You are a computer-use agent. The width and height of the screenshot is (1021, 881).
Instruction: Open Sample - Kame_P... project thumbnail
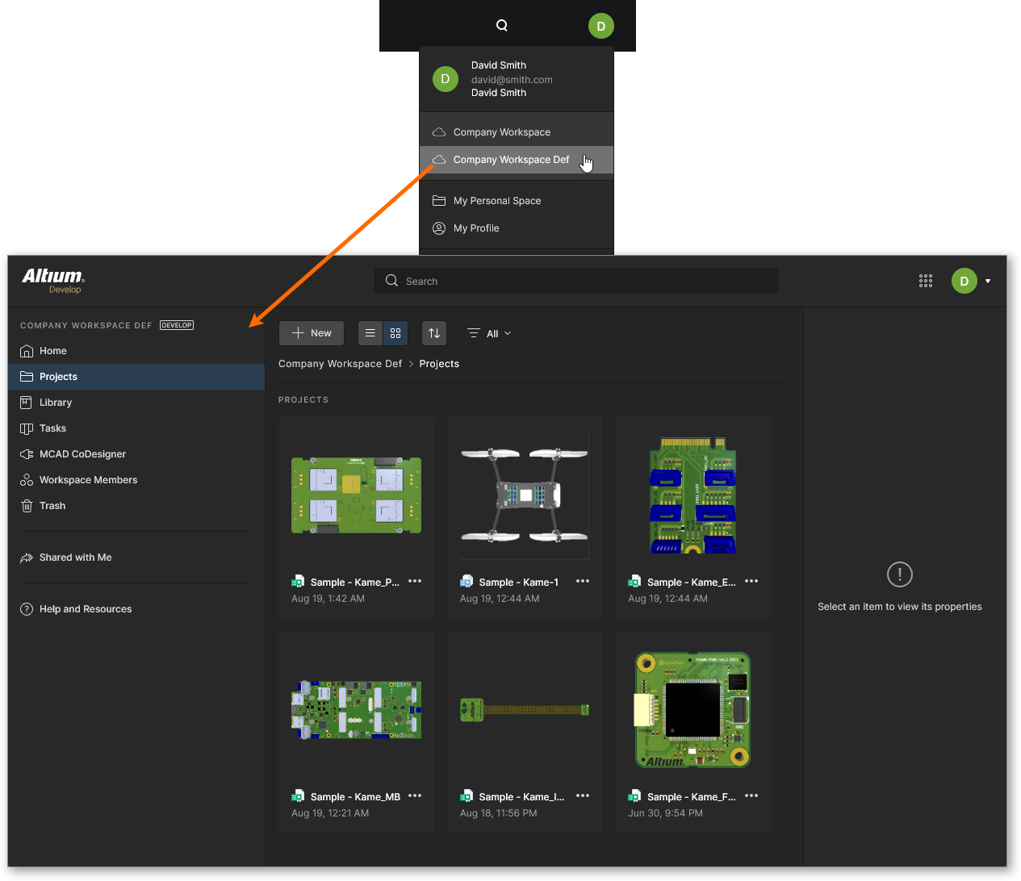[x=357, y=495]
